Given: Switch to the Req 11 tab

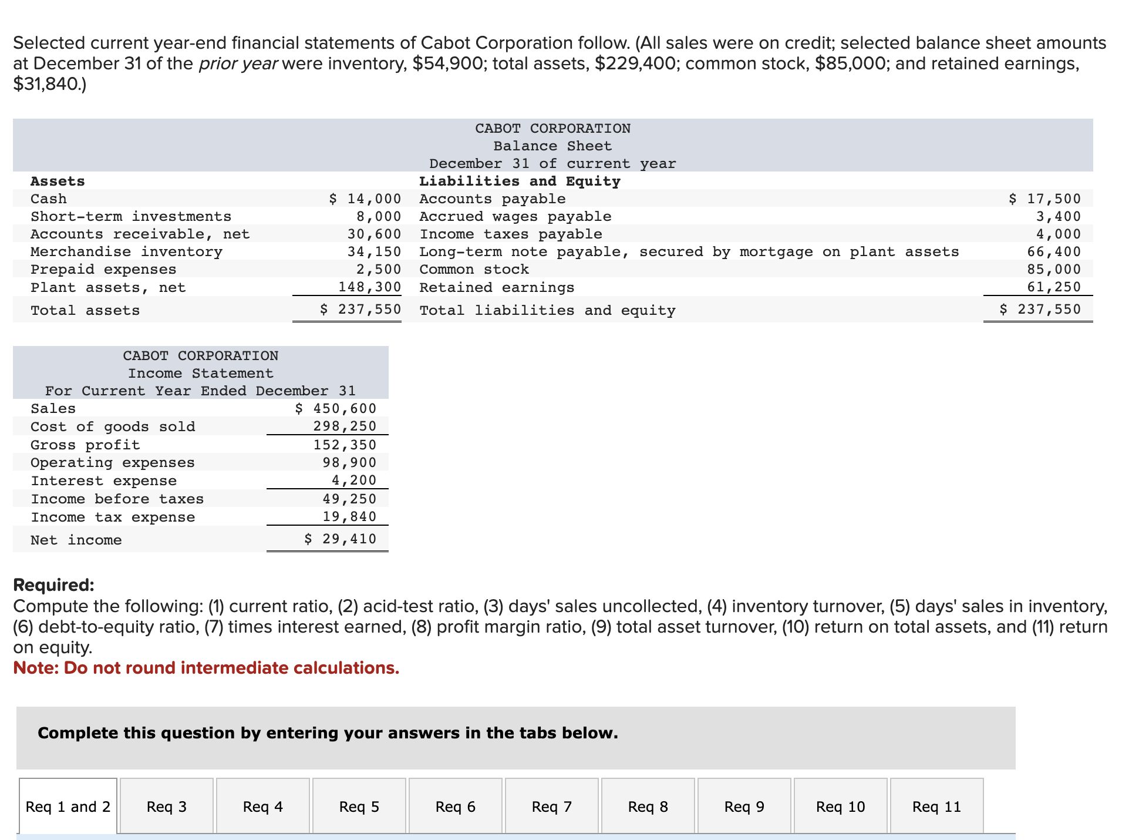Looking at the screenshot, I should [937, 807].
